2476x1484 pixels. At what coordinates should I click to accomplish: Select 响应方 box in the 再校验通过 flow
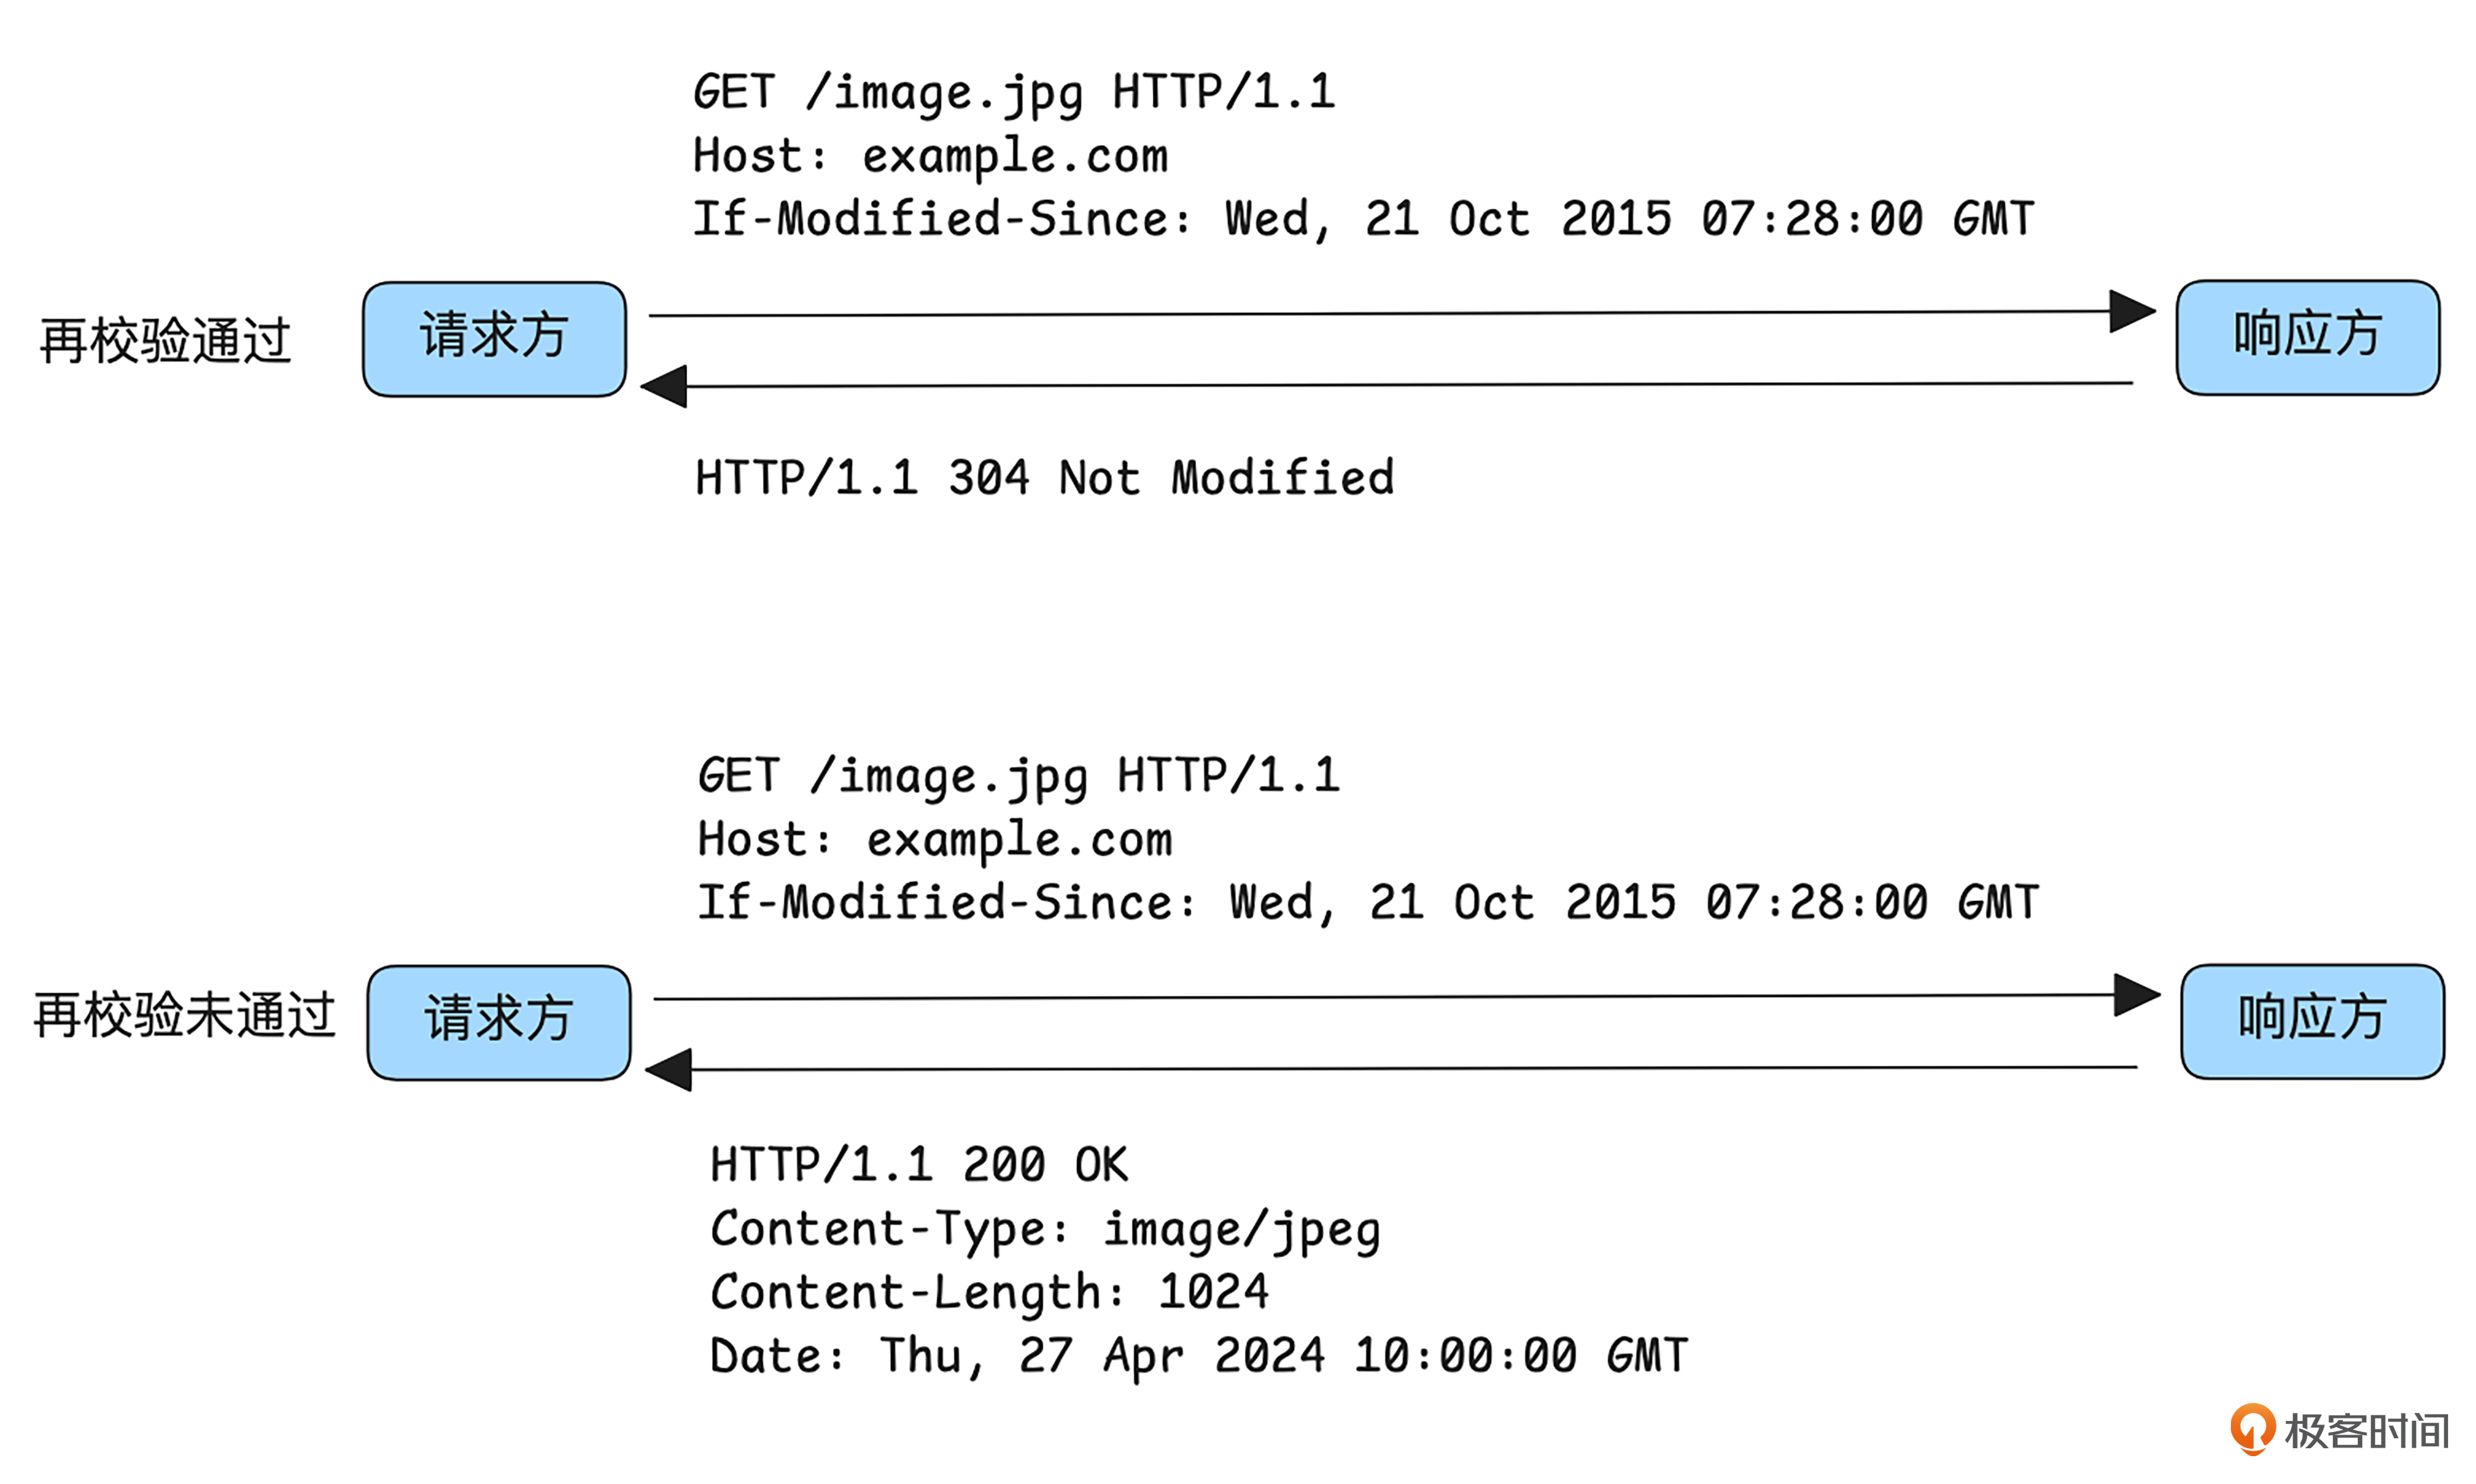(2307, 338)
